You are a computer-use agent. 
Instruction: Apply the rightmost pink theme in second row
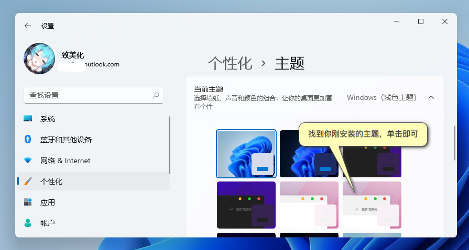click(x=372, y=204)
